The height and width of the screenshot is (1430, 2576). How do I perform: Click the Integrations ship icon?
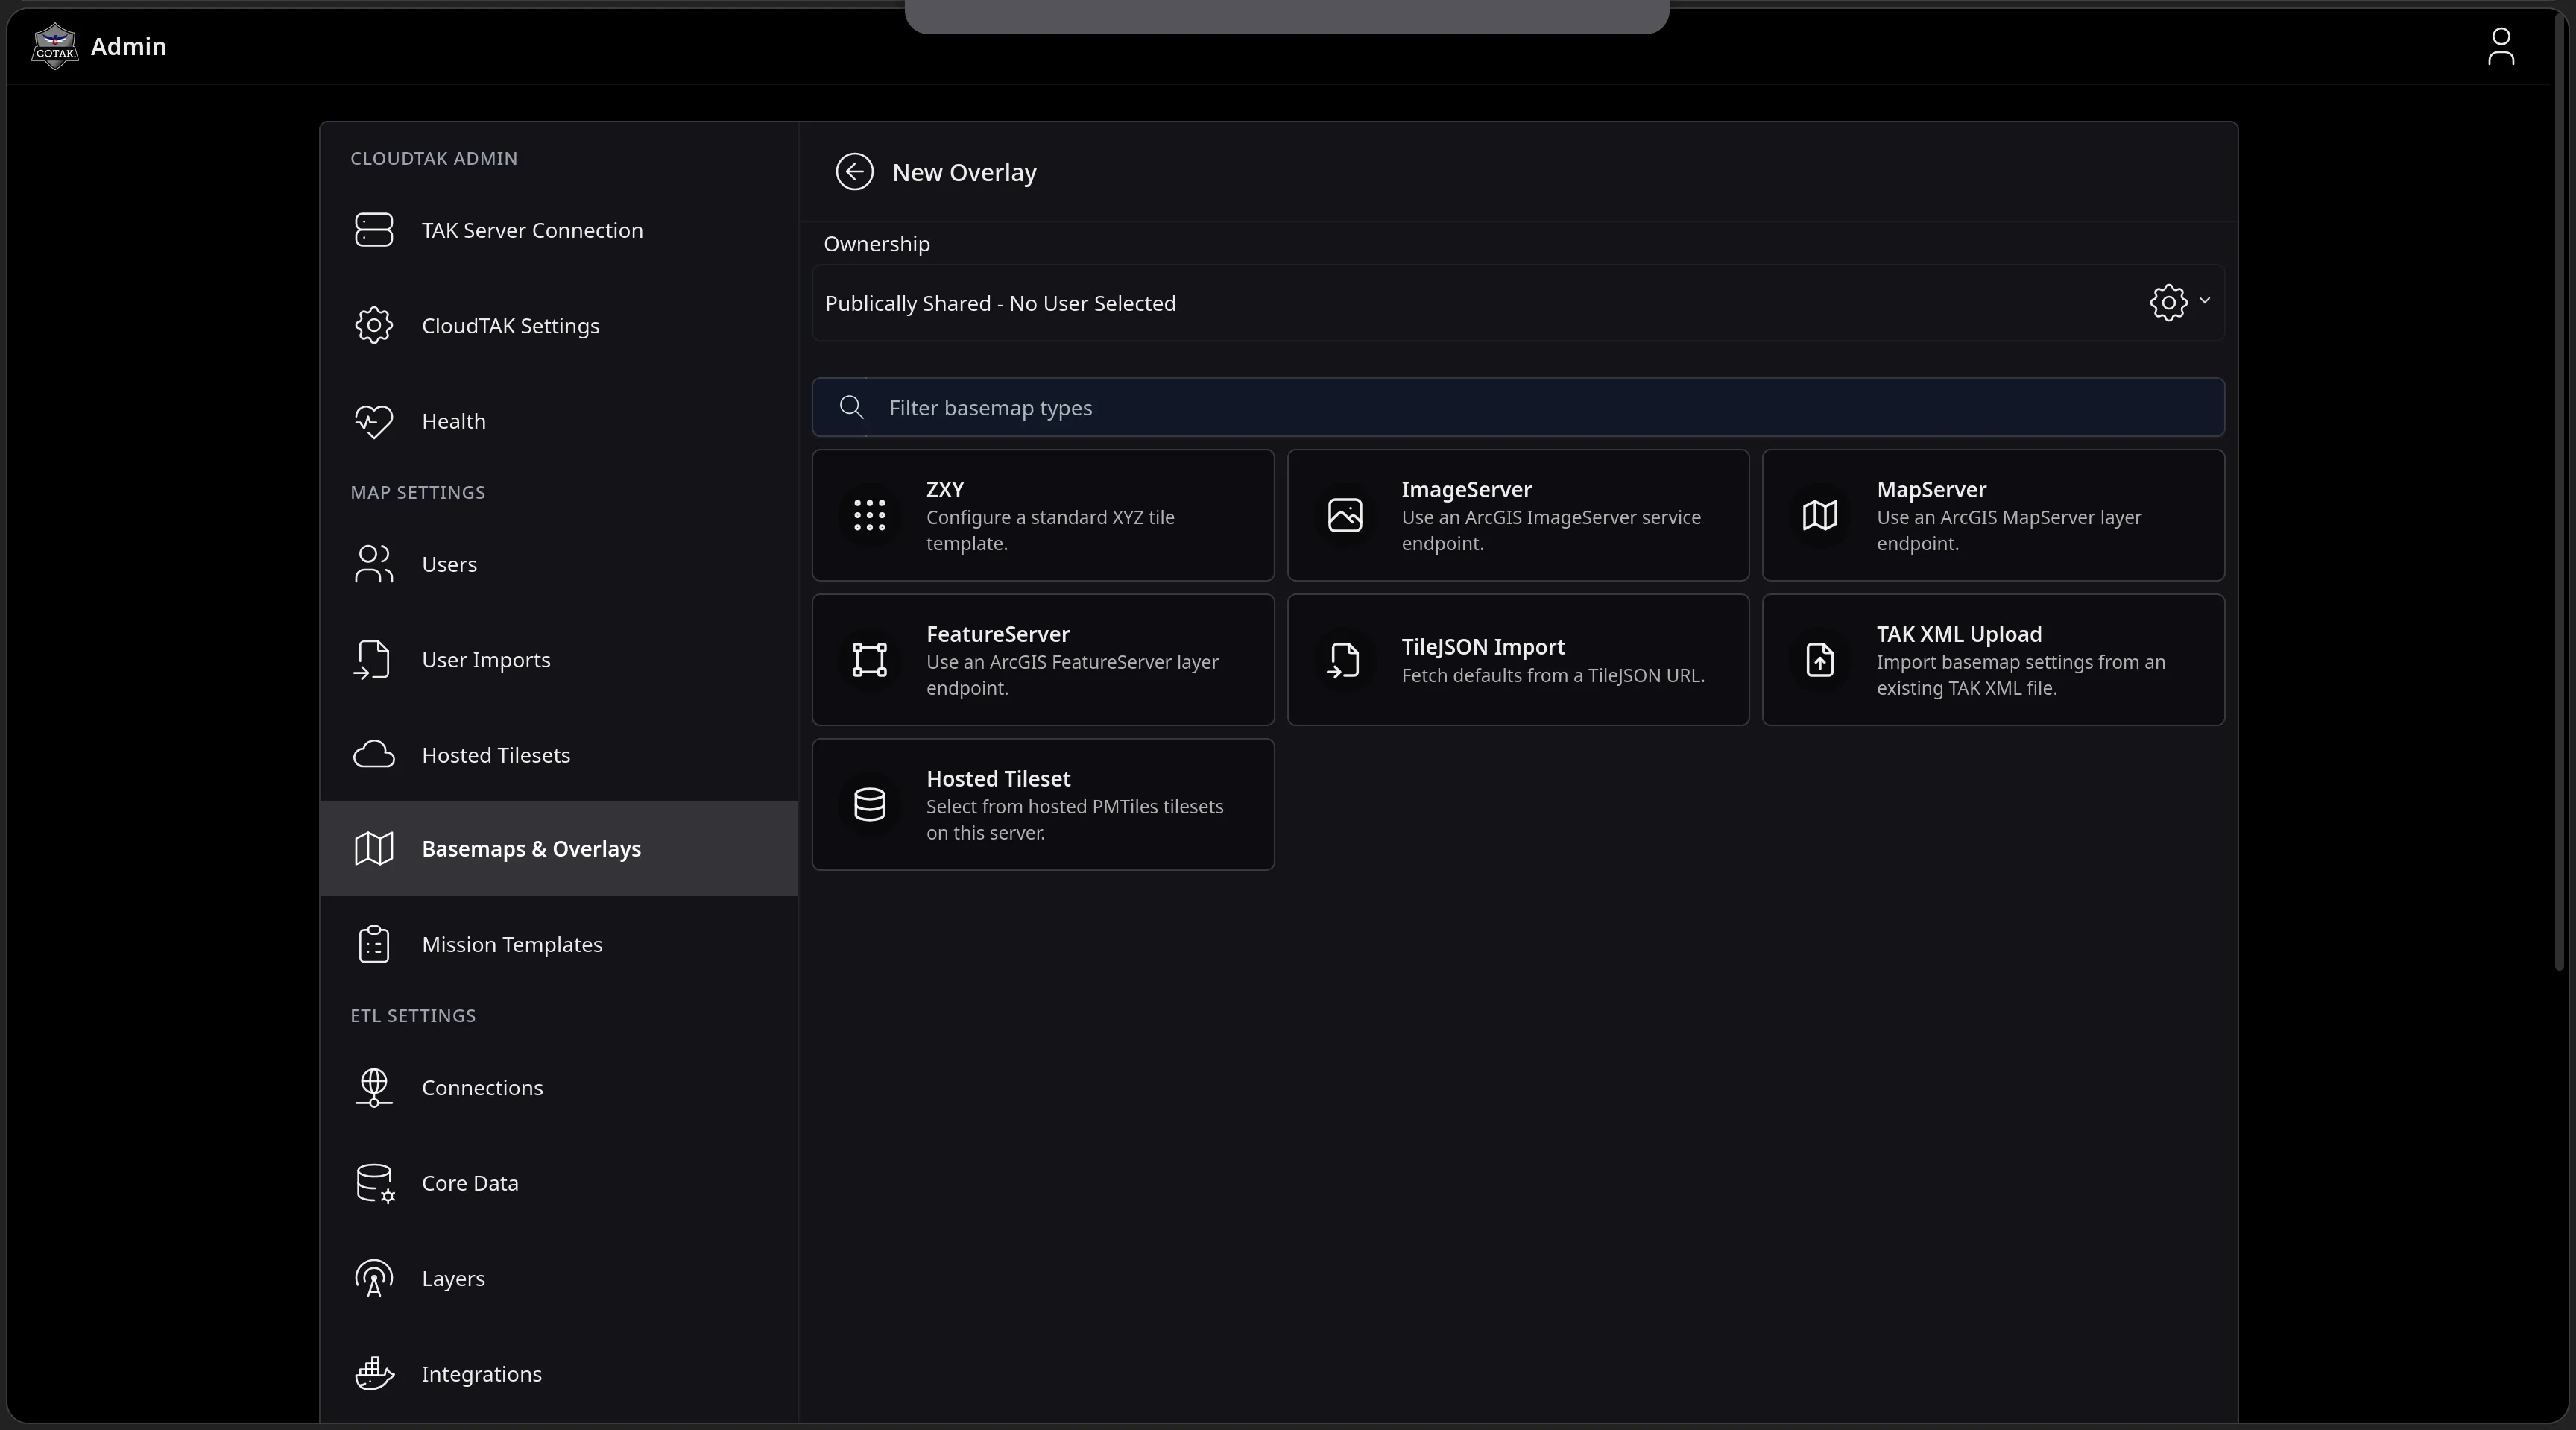[x=374, y=1374]
